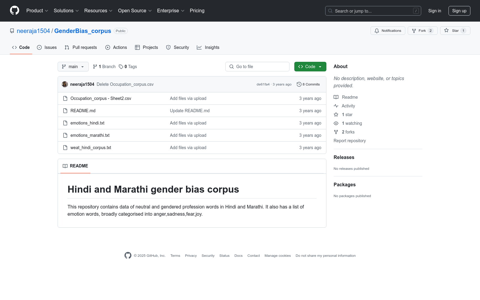Click the fork icon beside '2 forks'

[x=336, y=132]
